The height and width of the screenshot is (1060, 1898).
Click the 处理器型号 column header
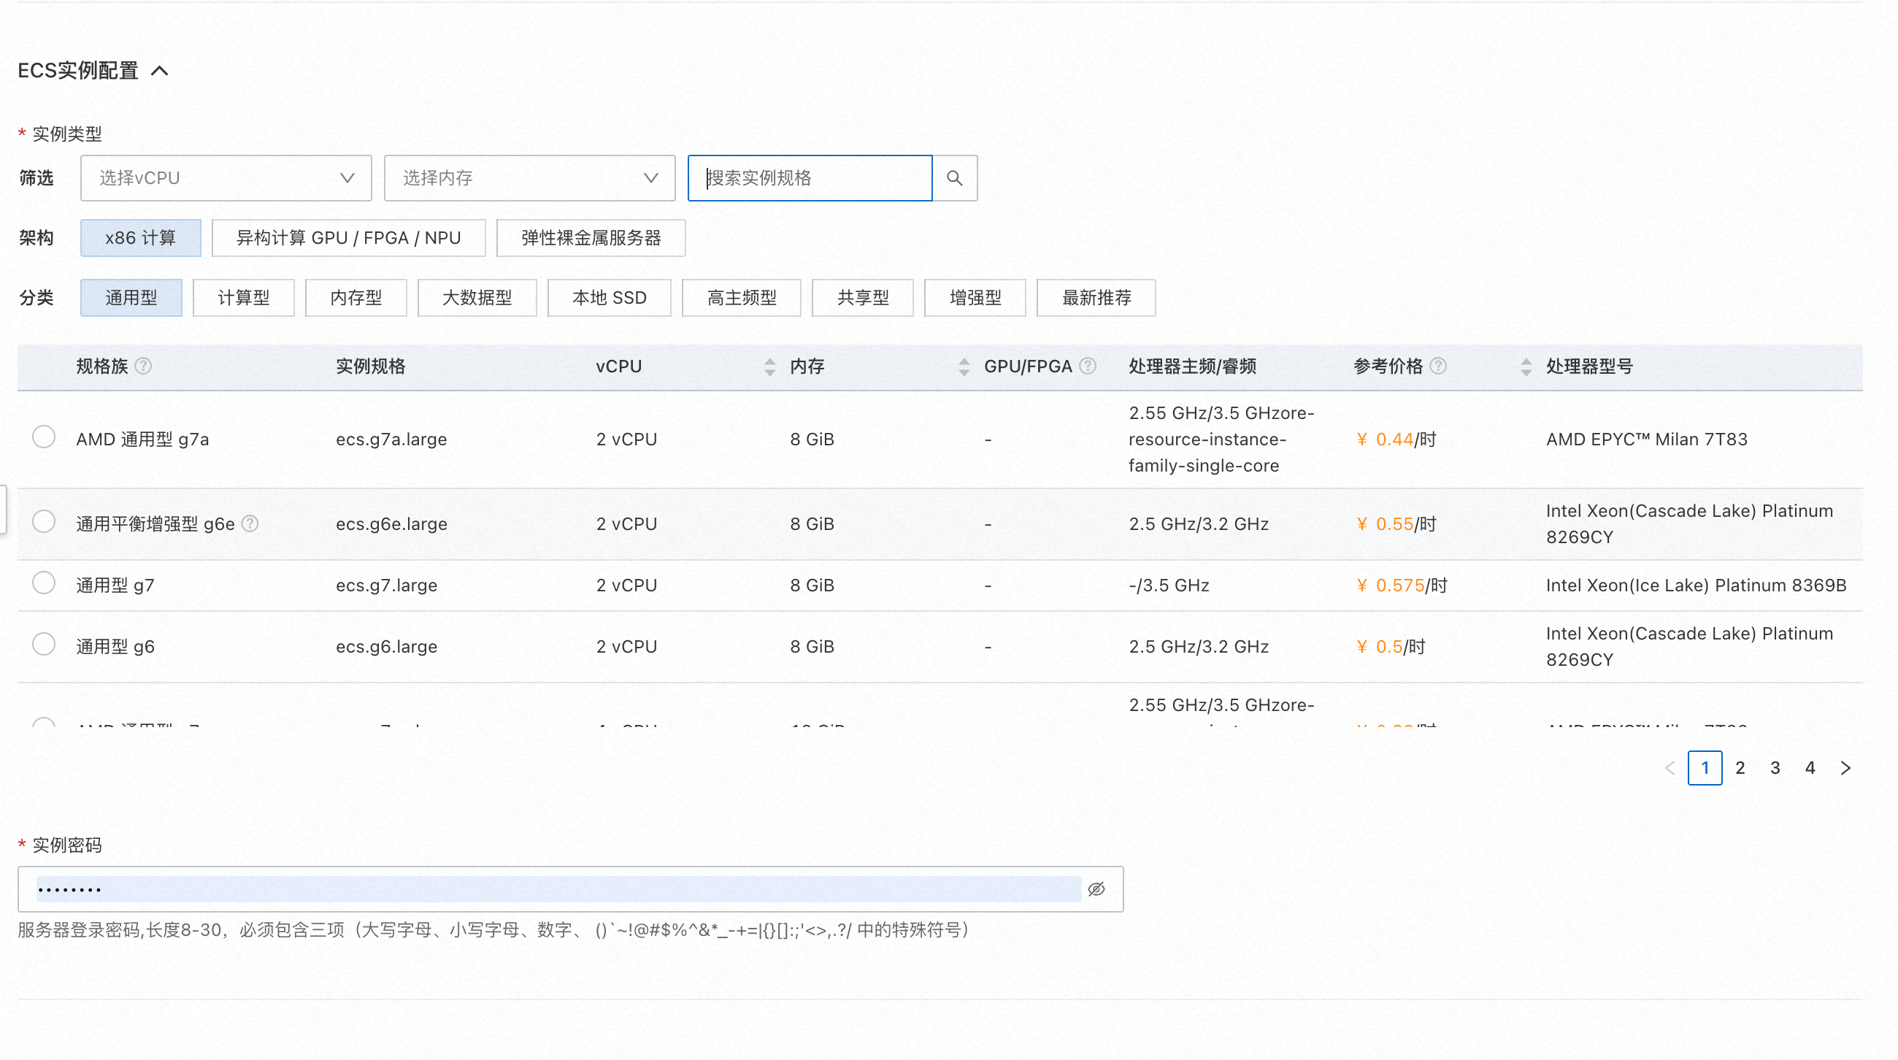[1589, 366]
